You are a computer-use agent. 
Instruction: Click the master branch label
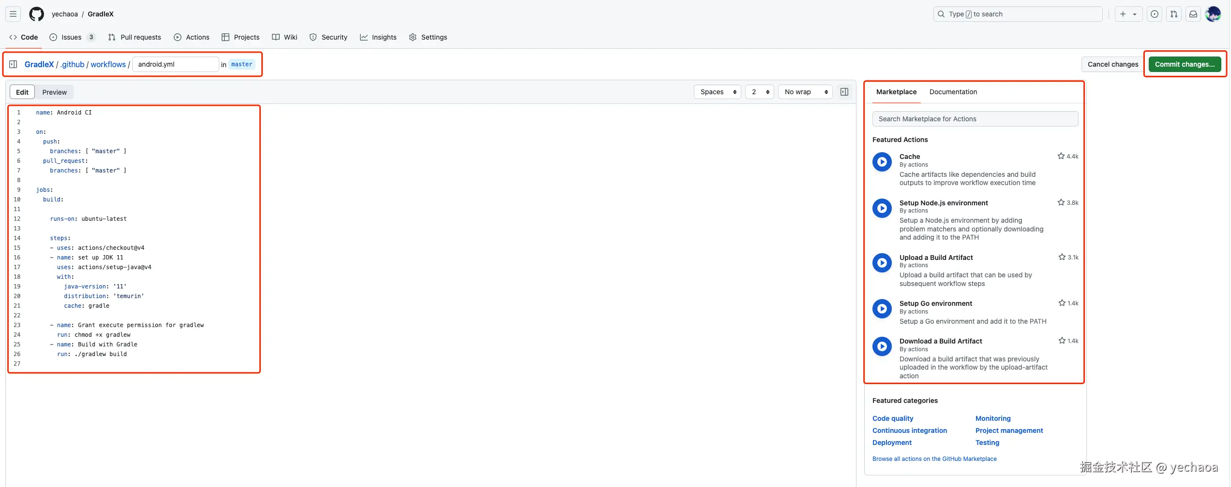point(241,64)
